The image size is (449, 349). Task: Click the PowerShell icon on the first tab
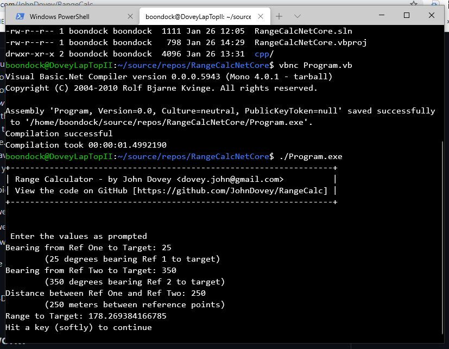[20, 16]
